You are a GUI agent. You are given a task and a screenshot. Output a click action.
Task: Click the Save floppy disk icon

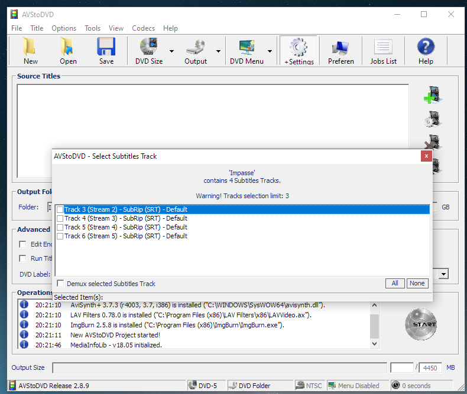(106, 47)
